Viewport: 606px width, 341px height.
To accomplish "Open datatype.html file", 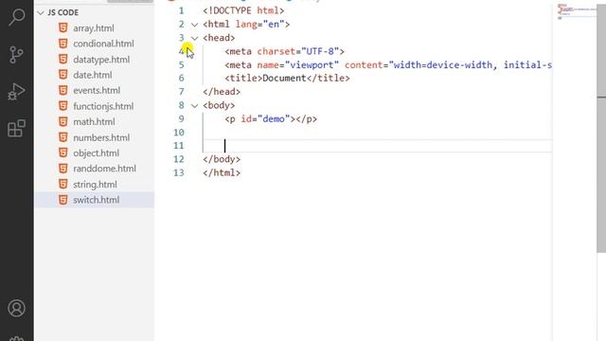I will [x=101, y=60].
